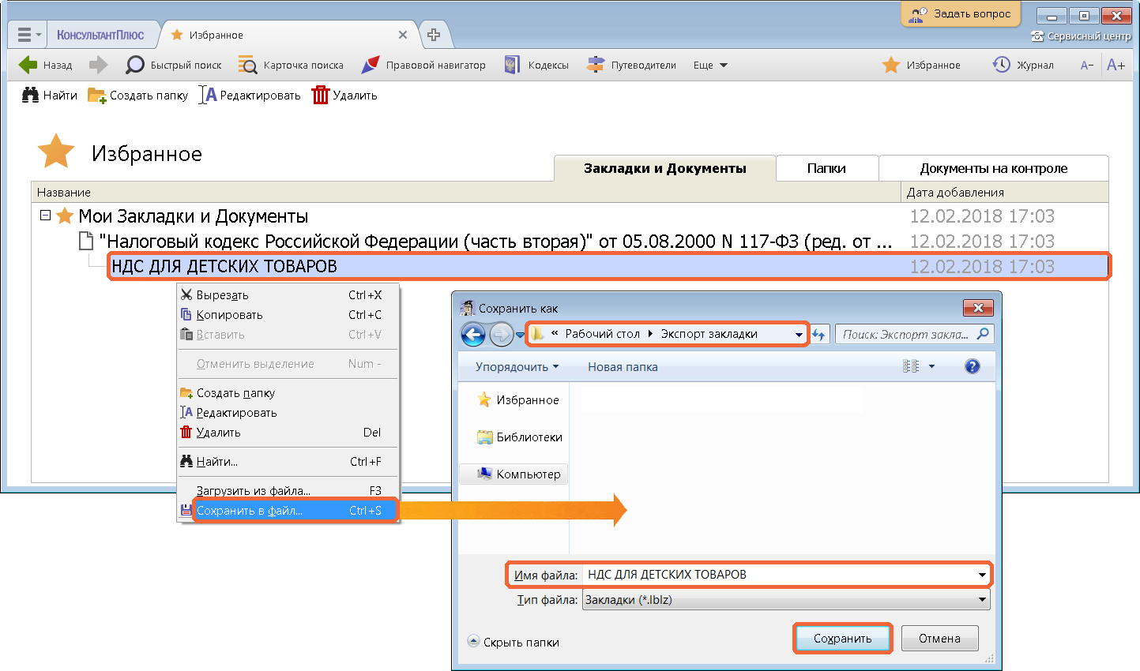Image resolution: width=1140 pixels, height=671 pixels.
Task: Select Избранное in save dialog sidebar
Action: point(518,400)
